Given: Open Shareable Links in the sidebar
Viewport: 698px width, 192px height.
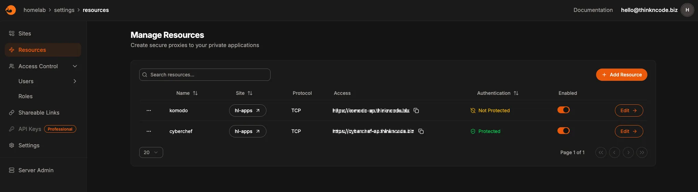Looking at the screenshot, I should (39, 113).
